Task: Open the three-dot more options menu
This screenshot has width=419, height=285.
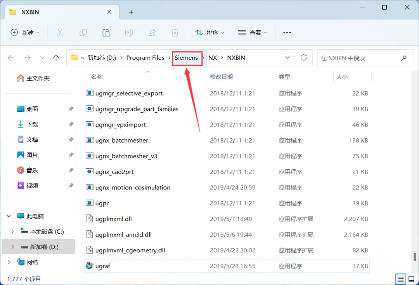Action: pyautogui.click(x=287, y=33)
